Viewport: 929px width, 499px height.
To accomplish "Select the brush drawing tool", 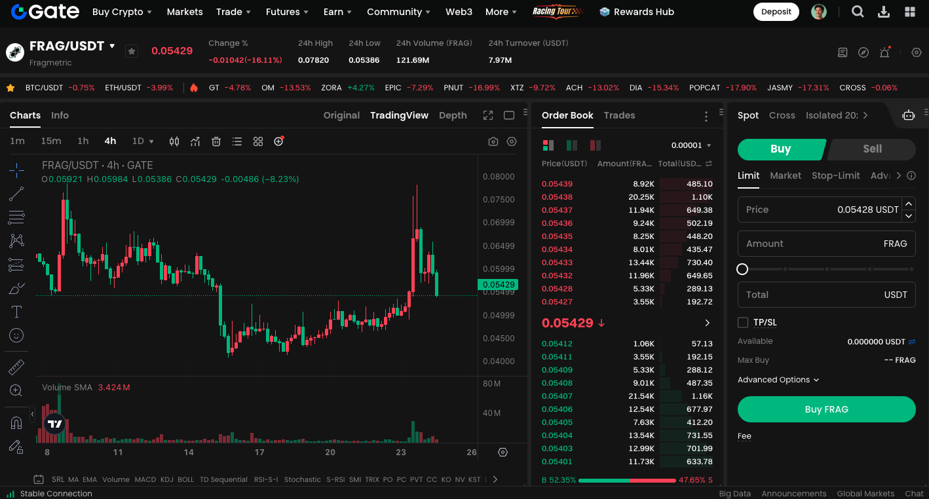I will 16,288.
